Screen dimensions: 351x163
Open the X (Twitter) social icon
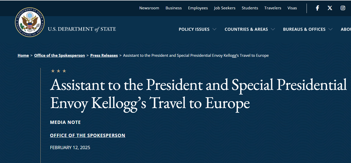(330, 8)
